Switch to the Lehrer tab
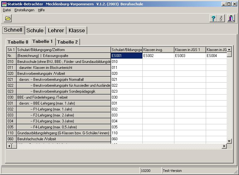Screen dimensions: 239x175 point(56,30)
